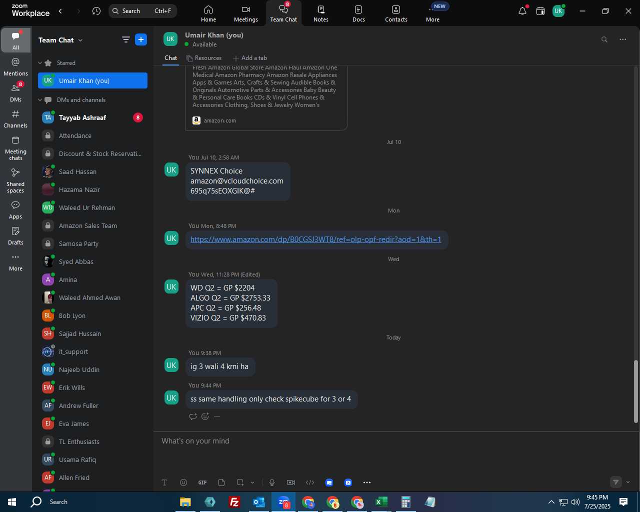
Task: Open Outlook from the taskbar
Action: point(258,502)
